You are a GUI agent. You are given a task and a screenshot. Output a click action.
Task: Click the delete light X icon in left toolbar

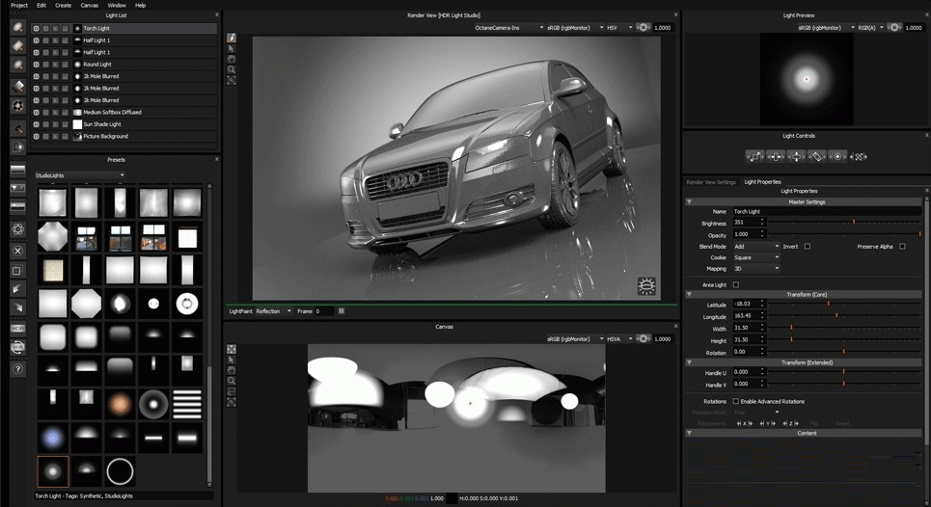click(x=17, y=251)
